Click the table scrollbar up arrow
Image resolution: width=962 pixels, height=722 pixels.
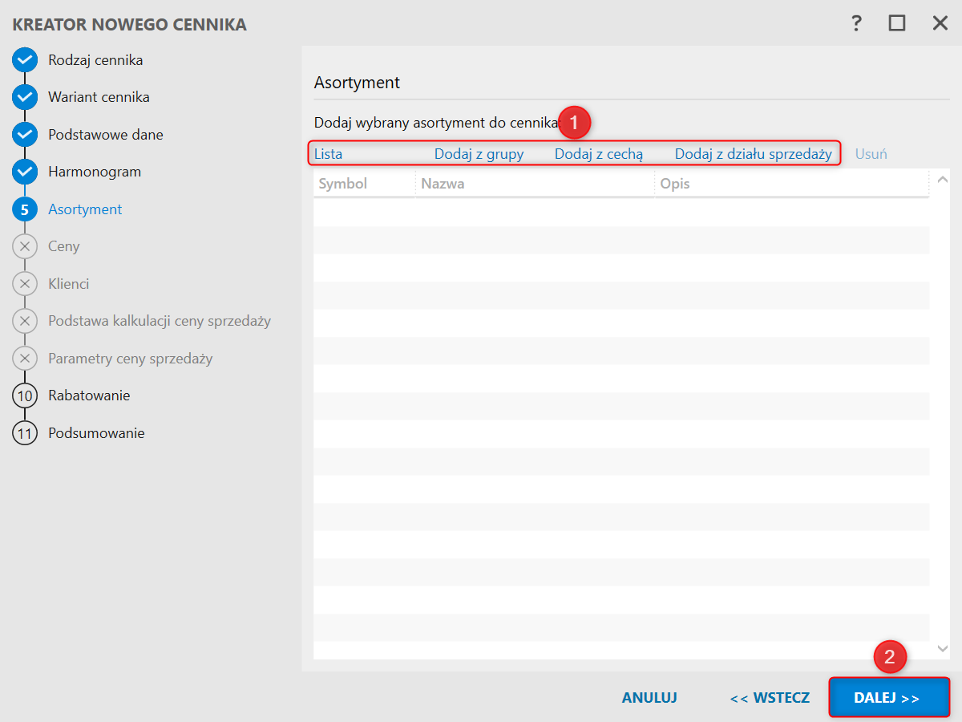942,179
